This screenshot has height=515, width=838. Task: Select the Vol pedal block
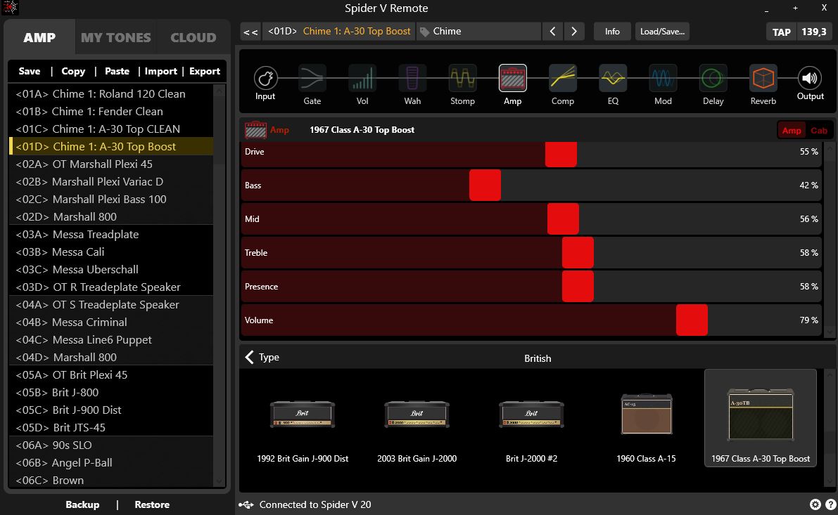tap(362, 79)
